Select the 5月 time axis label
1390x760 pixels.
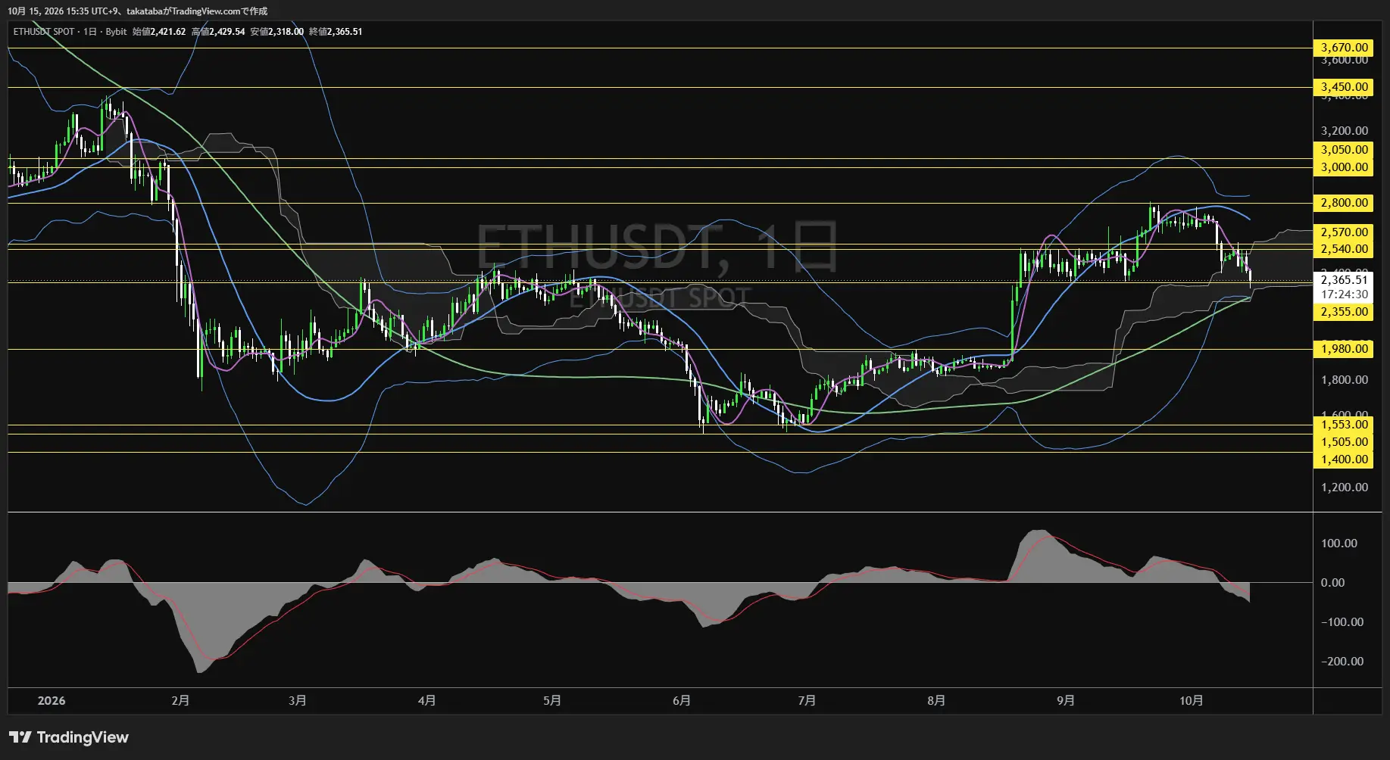(x=552, y=701)
